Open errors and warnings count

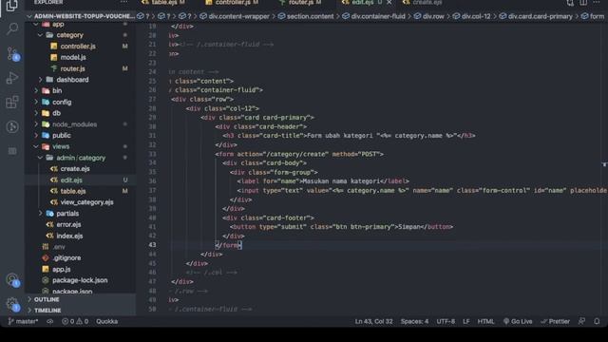pos(75,321)
